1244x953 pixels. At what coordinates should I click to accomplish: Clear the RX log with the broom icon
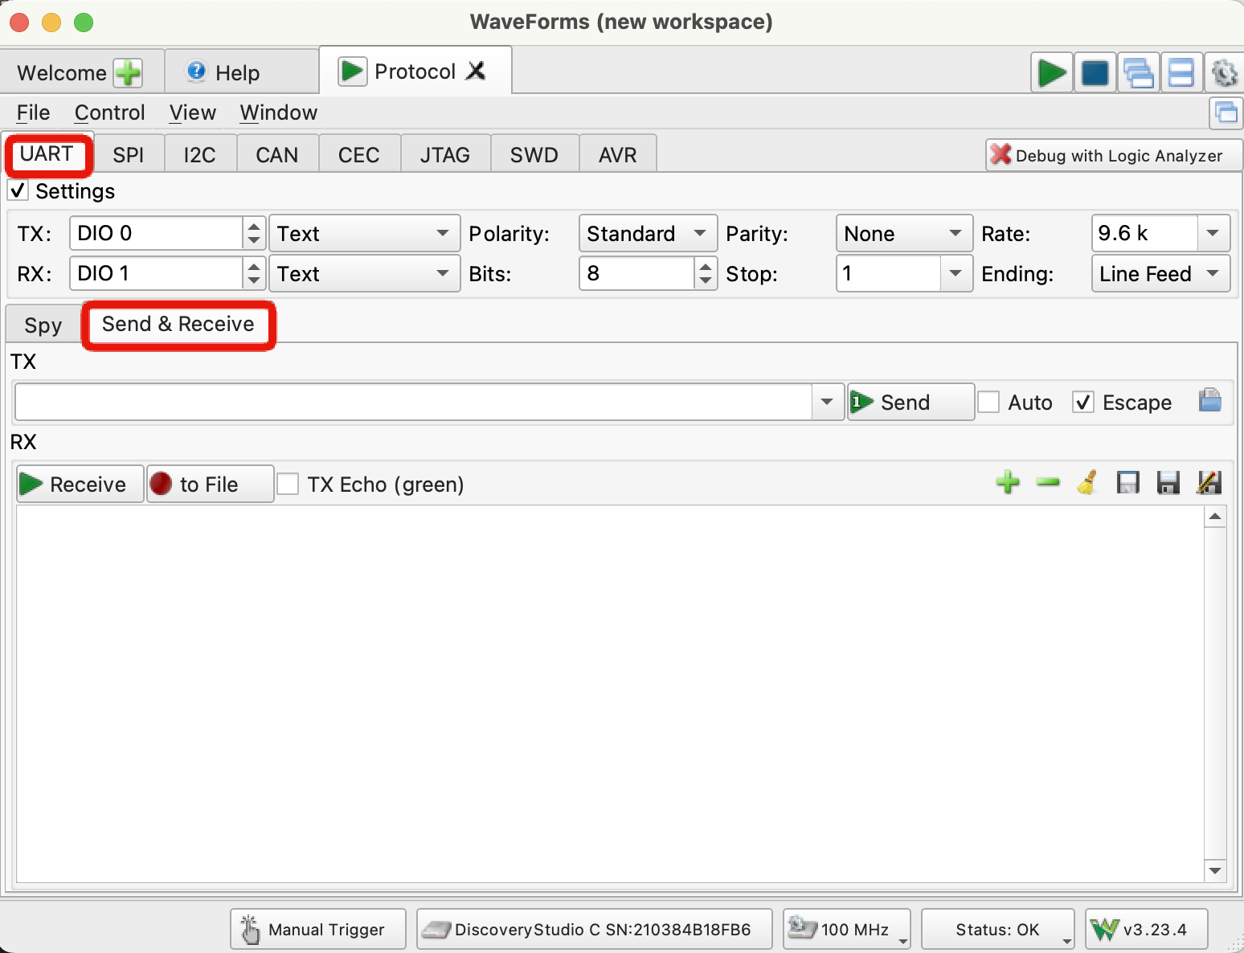1087,483
